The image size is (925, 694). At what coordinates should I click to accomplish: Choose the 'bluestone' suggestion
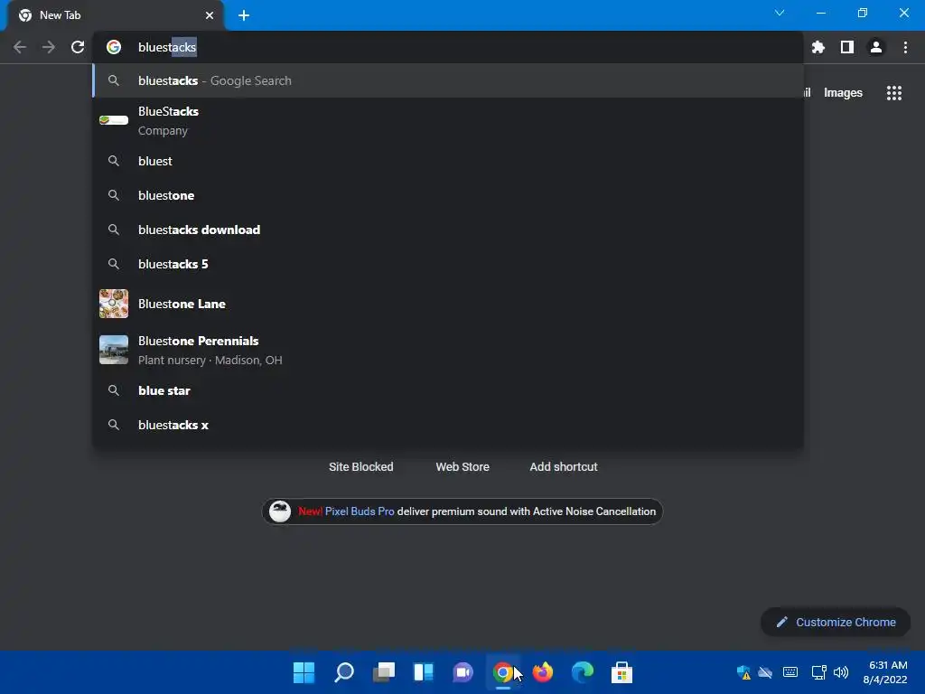click(448, 195)
